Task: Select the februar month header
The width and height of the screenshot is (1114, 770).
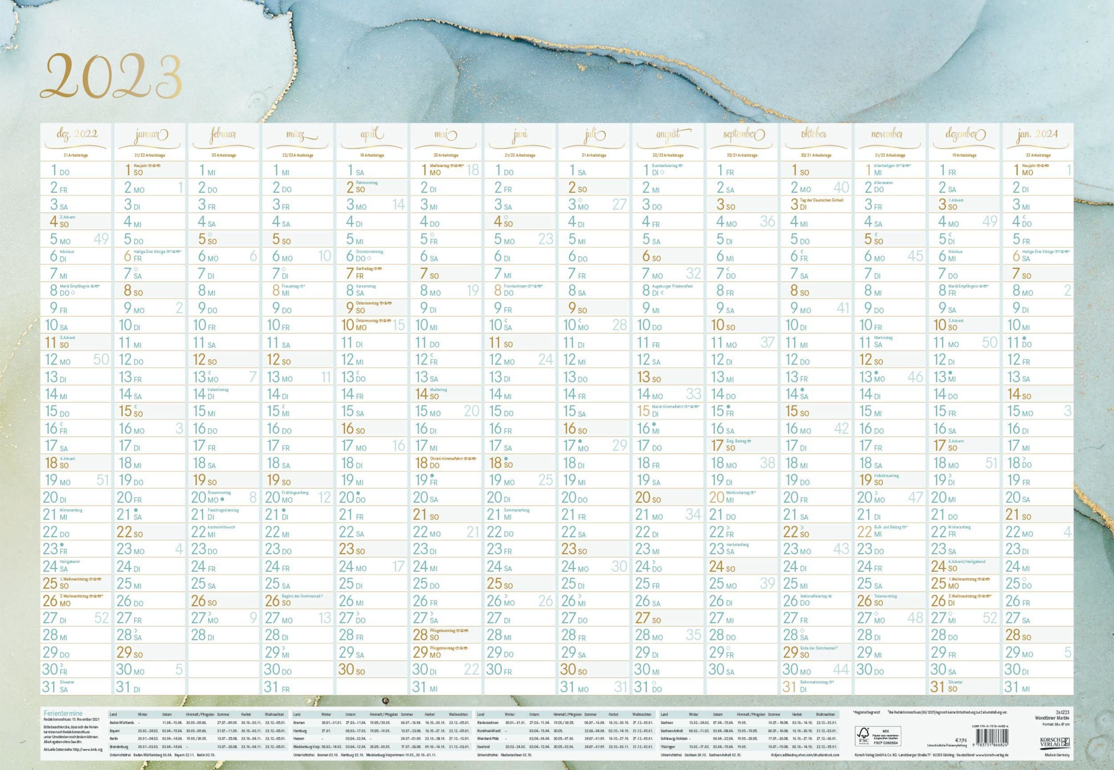Action: pos(223,135)
